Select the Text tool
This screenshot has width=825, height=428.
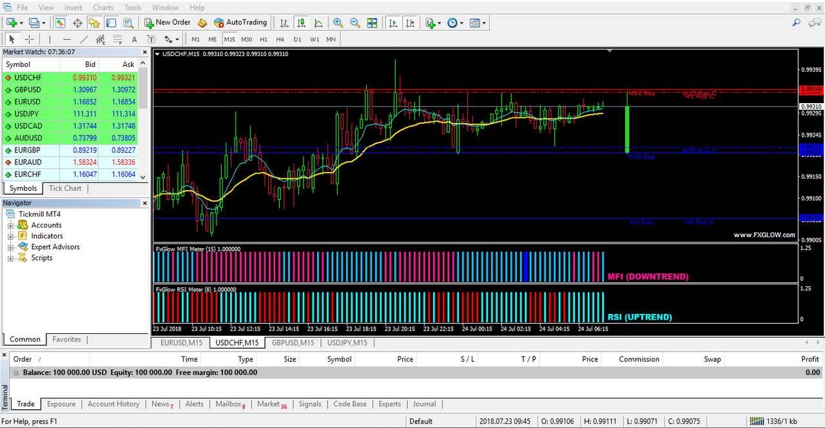click(134, 39)
